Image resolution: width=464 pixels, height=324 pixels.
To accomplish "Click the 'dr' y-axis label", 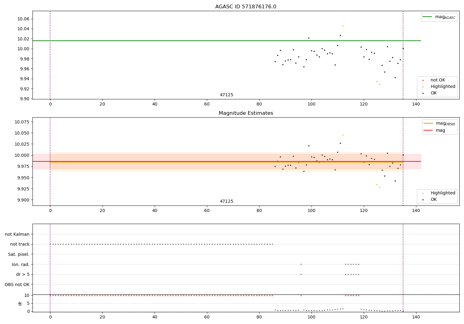I will coord(20,303).
